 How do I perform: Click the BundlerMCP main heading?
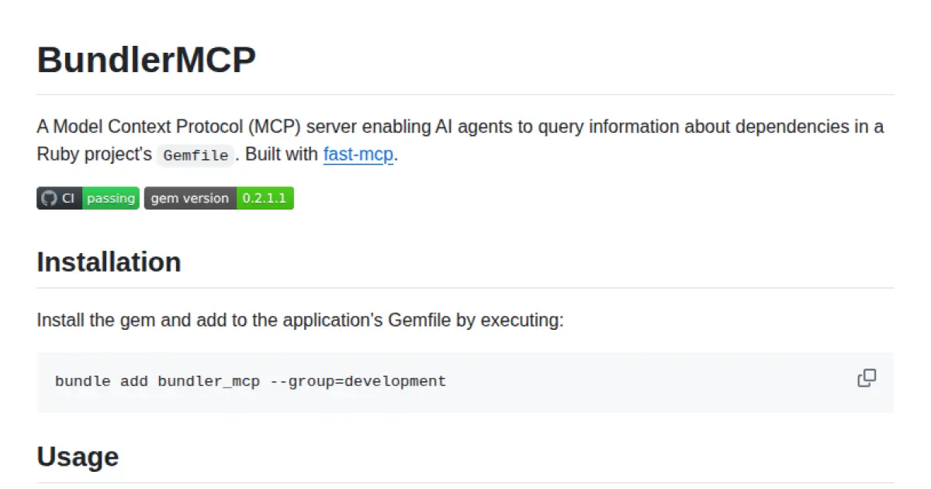(146, 60)
